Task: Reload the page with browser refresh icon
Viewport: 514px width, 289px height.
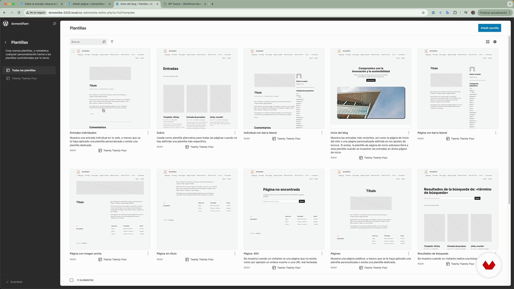Action: (19, 13)
